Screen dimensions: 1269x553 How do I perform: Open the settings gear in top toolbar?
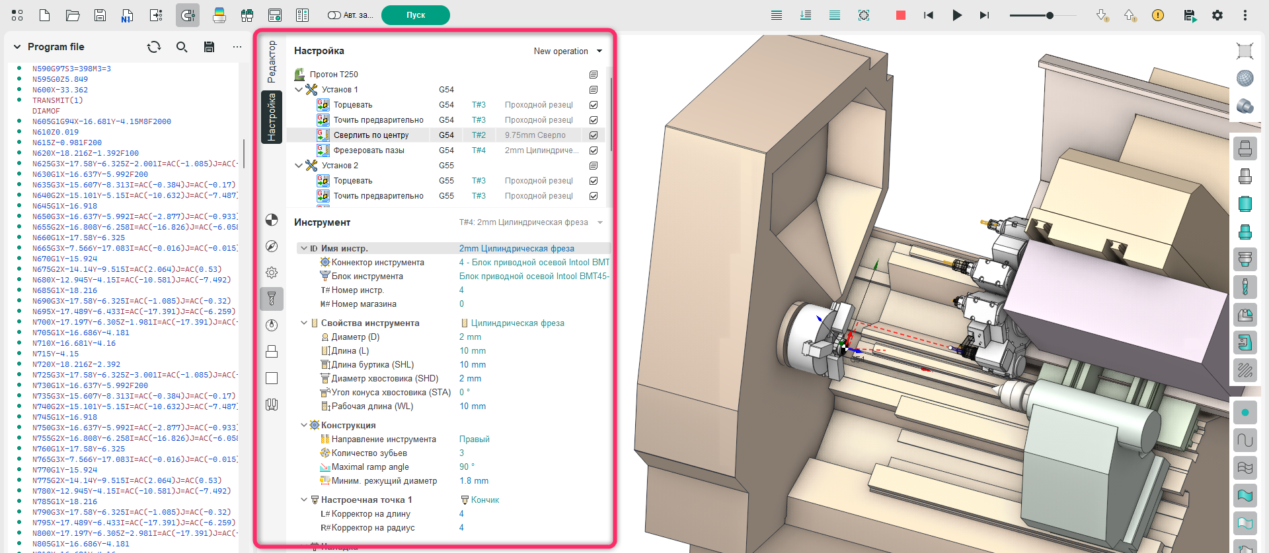(x=1217, y=15)
